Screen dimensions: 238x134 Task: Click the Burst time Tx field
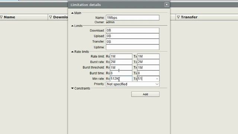(x=148, y=73)
